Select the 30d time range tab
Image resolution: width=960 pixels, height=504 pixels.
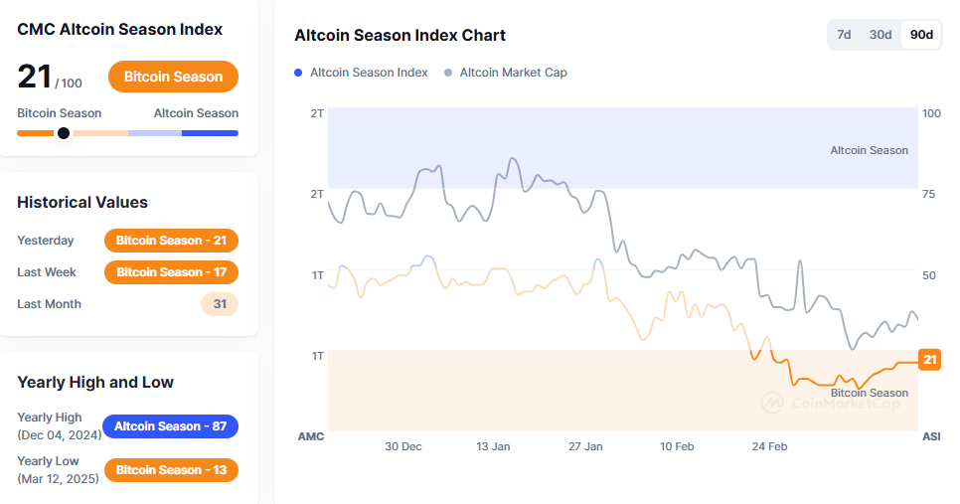coord(880,35)
